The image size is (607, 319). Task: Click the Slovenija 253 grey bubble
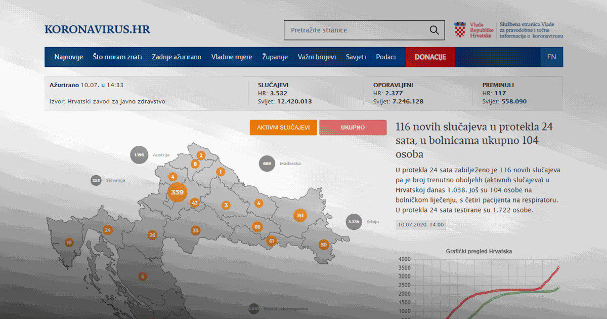tap(96, 180)
